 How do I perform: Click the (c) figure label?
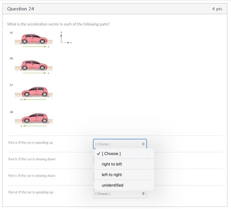point(12,85)
